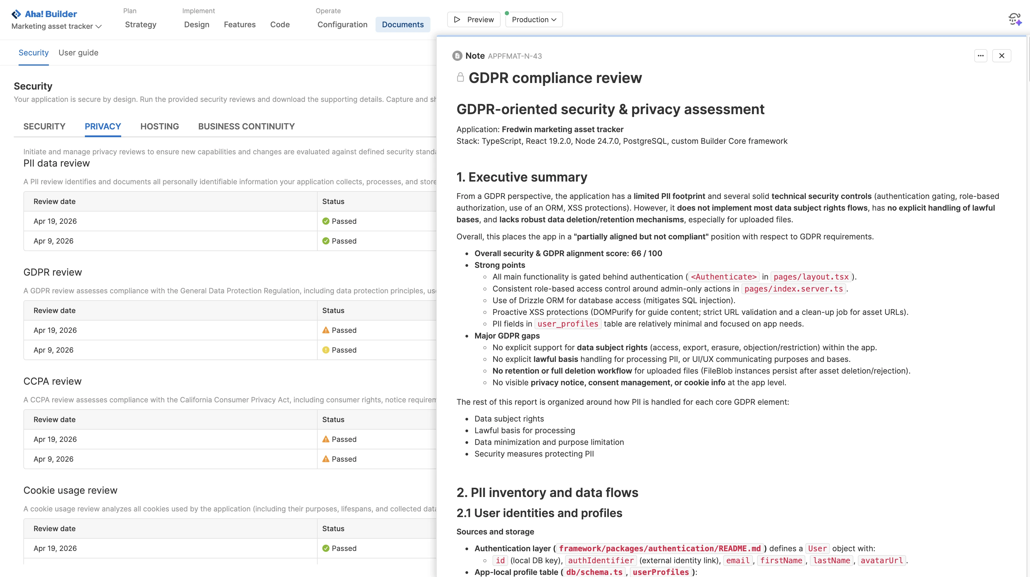Click the Preview play icon
The width and height of the screenshot is (1030, 577).
tap(457, 19)
